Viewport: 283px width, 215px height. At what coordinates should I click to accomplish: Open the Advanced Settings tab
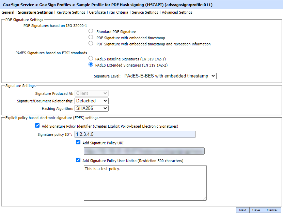tap(177, 12)
